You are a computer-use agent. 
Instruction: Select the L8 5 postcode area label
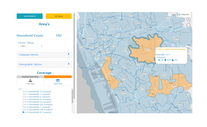(x=139, y=109)
